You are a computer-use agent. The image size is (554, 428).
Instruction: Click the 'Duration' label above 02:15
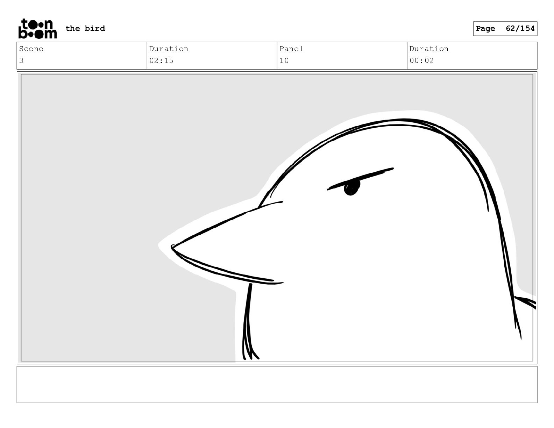tap(169, 49)
